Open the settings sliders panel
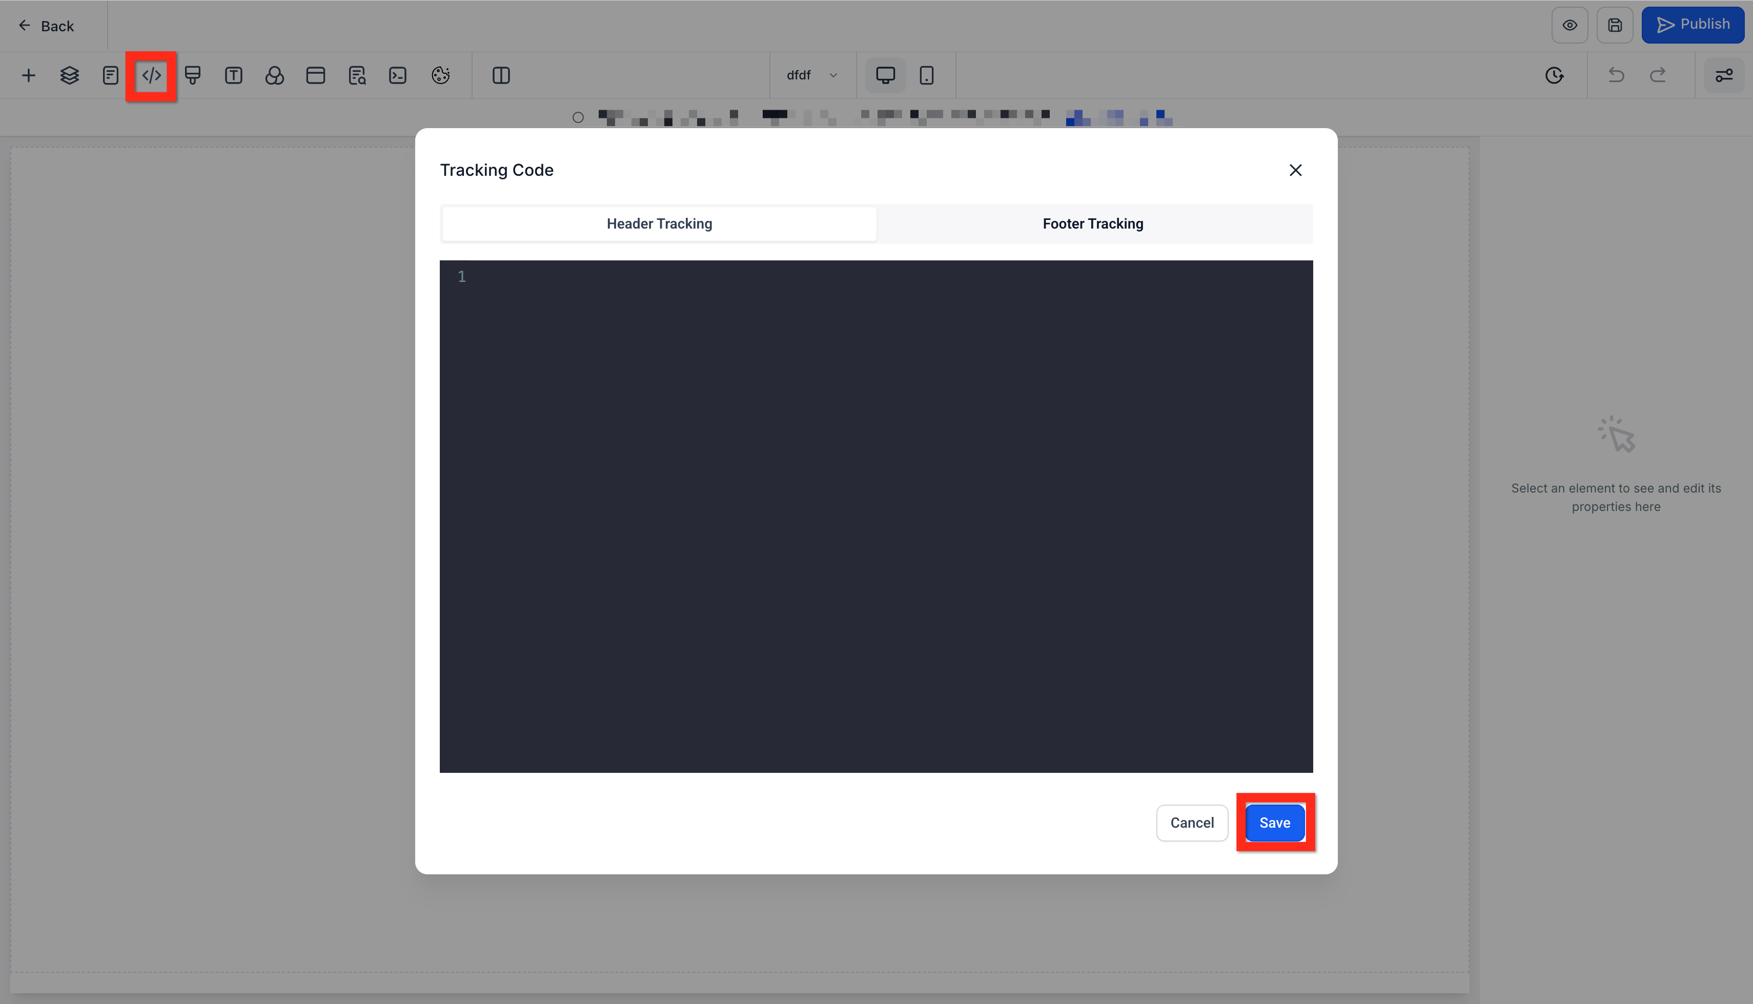This screenshot has width=1753, height=1004. [x=1724, y=75]
